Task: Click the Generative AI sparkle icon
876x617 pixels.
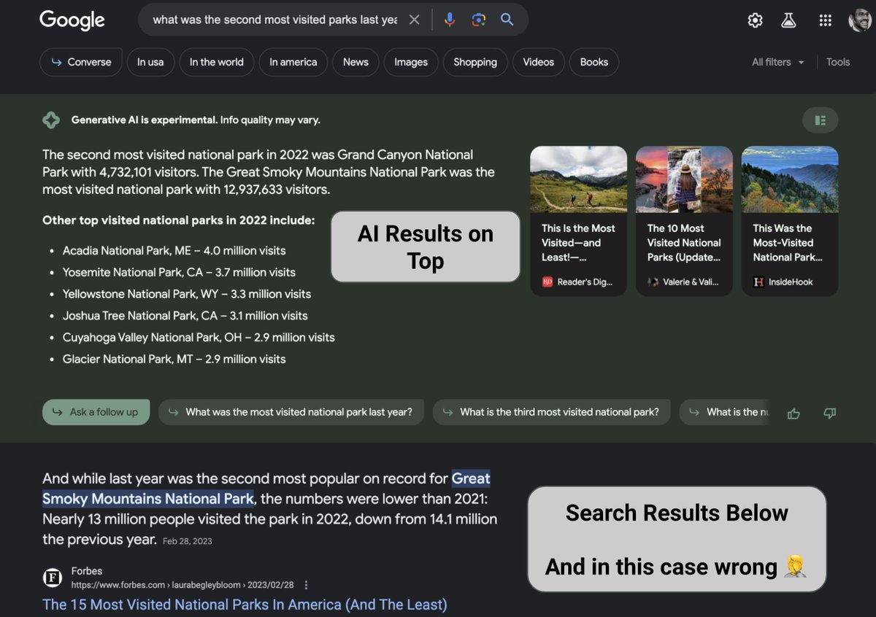Action: (51, 120)
